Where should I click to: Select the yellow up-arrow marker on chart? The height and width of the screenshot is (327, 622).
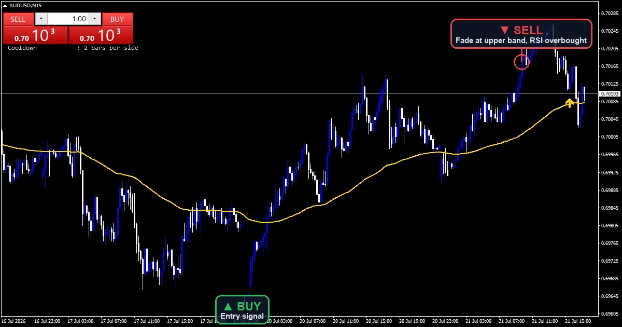[569, 103]
